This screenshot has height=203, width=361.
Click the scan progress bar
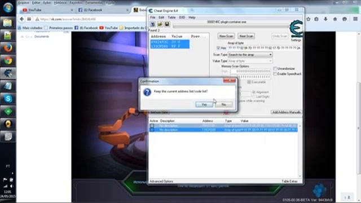(x=231, y=27)
